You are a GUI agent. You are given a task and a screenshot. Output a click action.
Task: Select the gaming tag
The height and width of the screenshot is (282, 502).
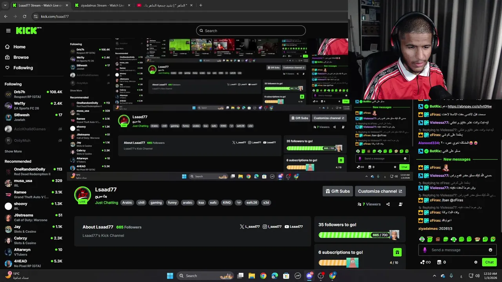click(156, 202)
